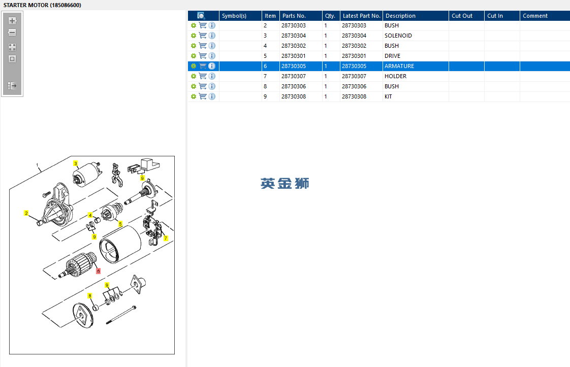Screen dimensions: 570x367
Task: Add part 28730303 to cart
Action: [x=203, y=25]
